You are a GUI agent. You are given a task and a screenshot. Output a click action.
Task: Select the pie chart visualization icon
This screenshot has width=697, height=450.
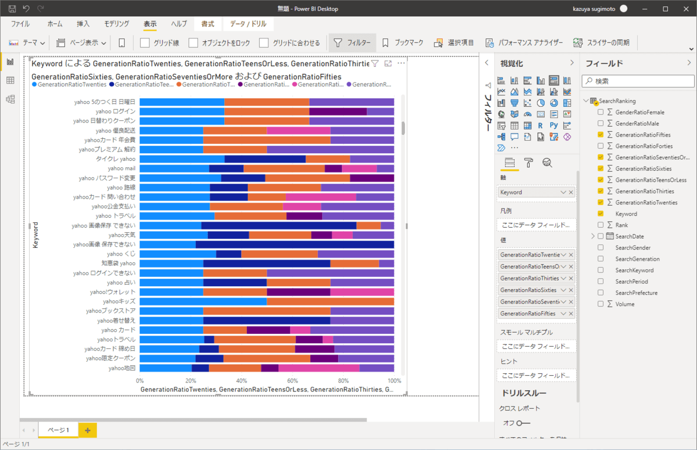[x=541, y=103]
